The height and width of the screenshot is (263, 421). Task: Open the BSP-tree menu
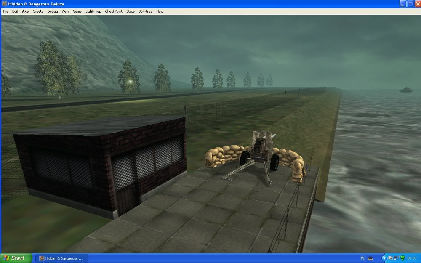145,11
